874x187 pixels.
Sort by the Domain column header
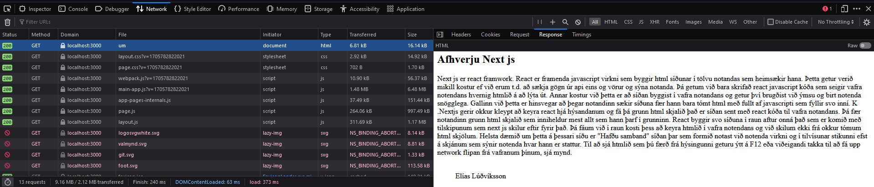[87, 35]
